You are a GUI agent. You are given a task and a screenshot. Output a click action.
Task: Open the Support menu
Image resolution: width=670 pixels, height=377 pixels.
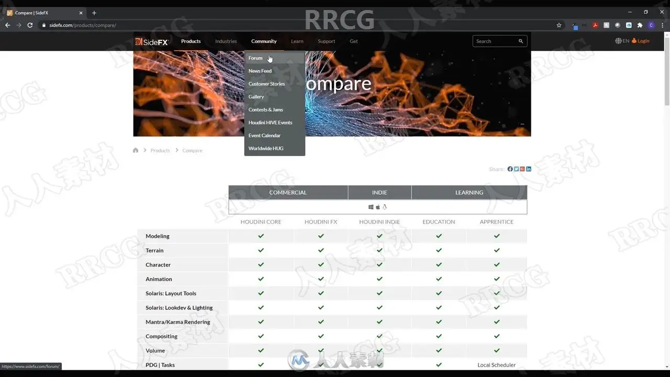327,41
